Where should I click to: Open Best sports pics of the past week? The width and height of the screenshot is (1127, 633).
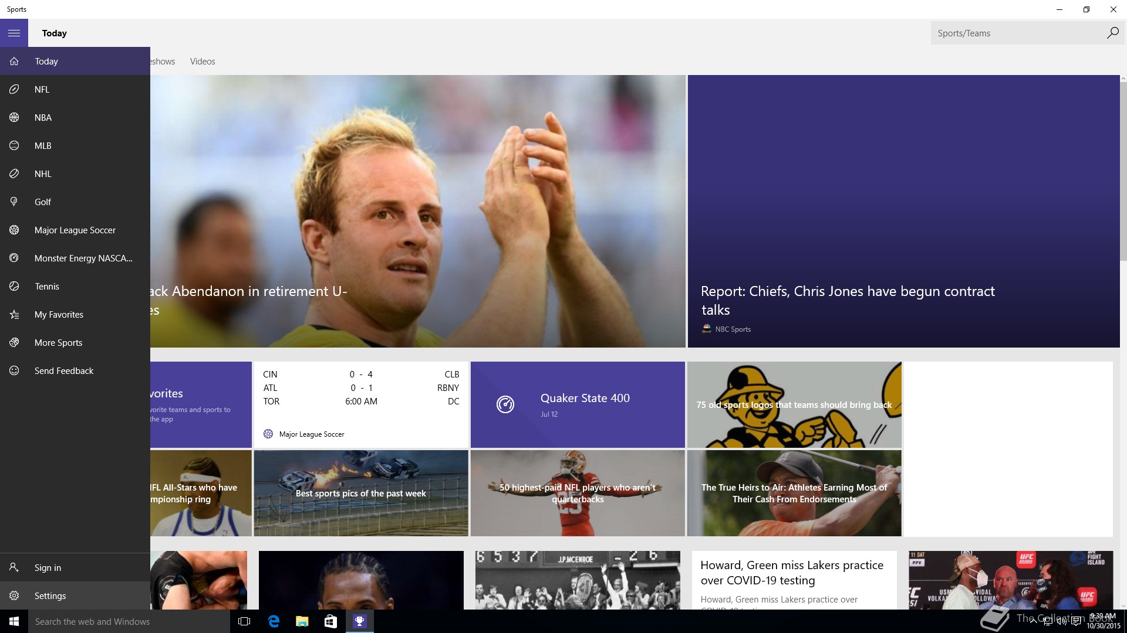click(x=361, y=493)
